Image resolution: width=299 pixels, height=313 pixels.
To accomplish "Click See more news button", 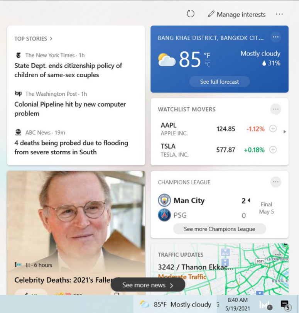I will tap(148, 285).
